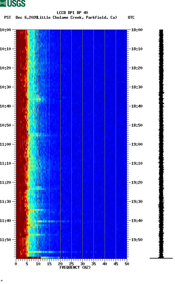Click the 30 Hz frequency axis label
Screen dimensions: 175x284
pos(82,264)
